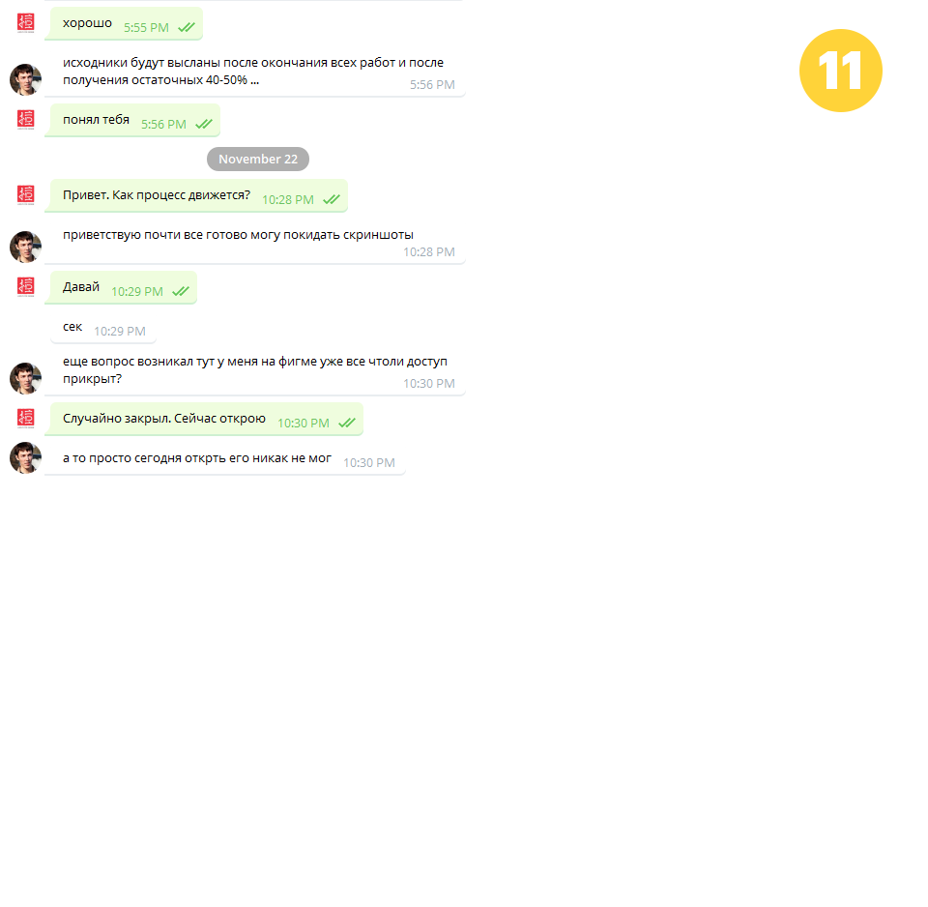Click the yellow number 11 badge
The height and width of the screenshot is (907, 928).
coord(840,71)
